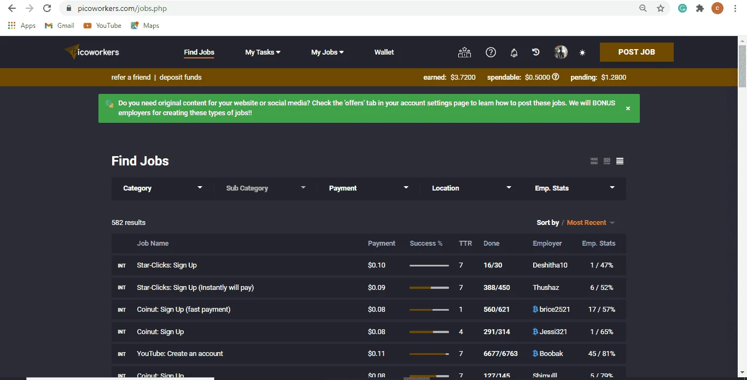Reload the page
This screenshot has height=380, width=747.
pos(47,8)
